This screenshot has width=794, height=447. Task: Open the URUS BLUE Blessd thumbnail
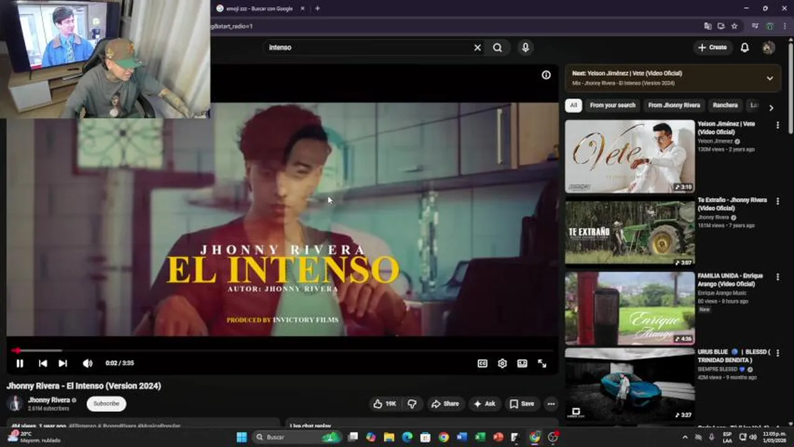click(x=630, y=384)
